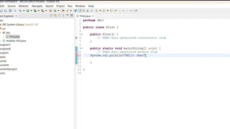Click the Save All toolbar icon
This screenshot has width=230, height=129.
tap(5, 11)
